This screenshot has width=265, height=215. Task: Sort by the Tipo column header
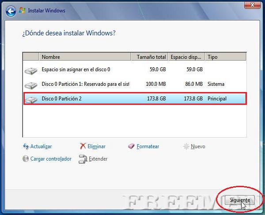225,57
